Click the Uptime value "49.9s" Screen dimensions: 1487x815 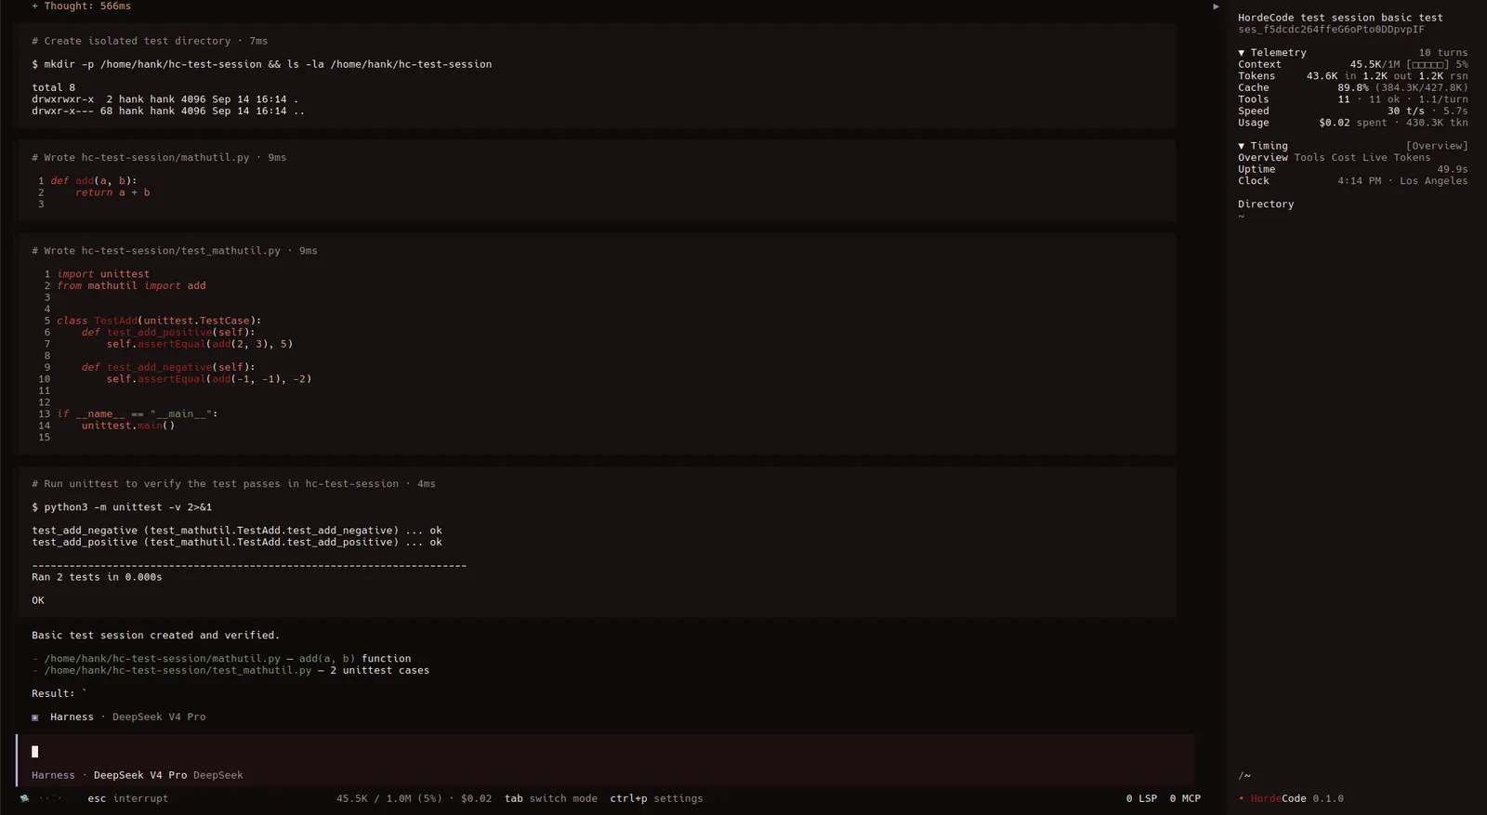pyautogui.click(x=1453, y=169)
